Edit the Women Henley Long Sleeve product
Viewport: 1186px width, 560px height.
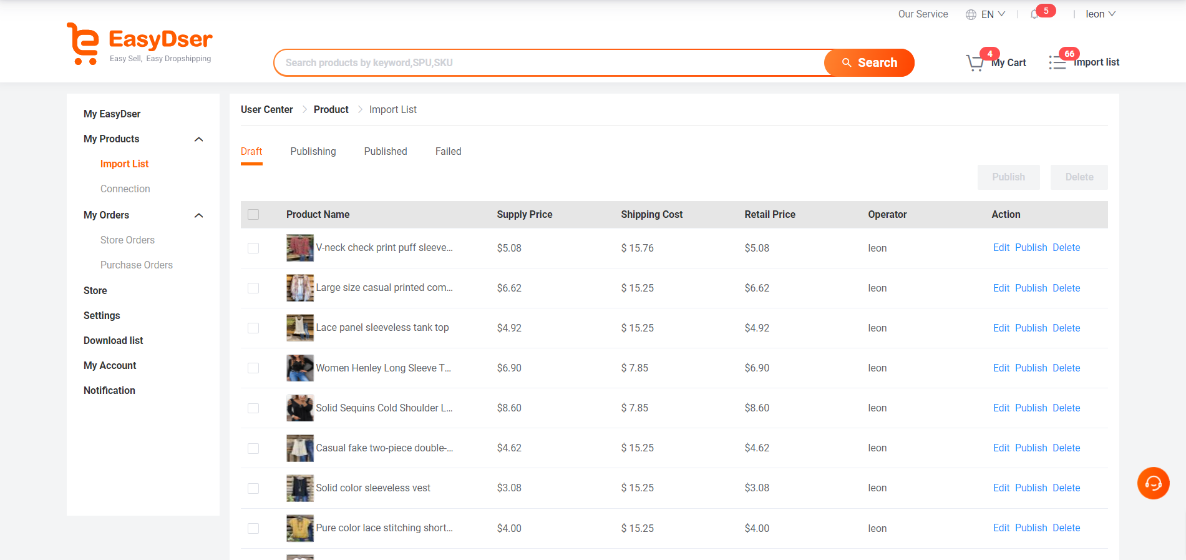(x=1001, y=368)
